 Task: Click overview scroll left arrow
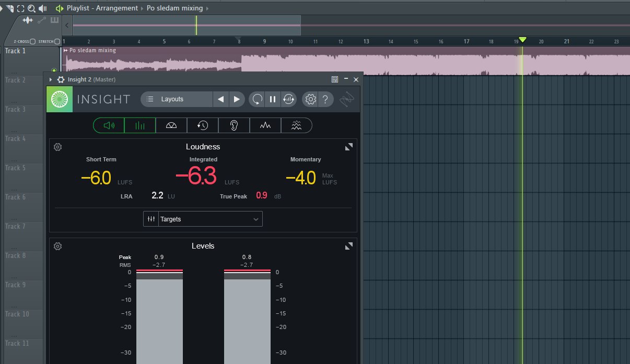click(x=67, y=25)
